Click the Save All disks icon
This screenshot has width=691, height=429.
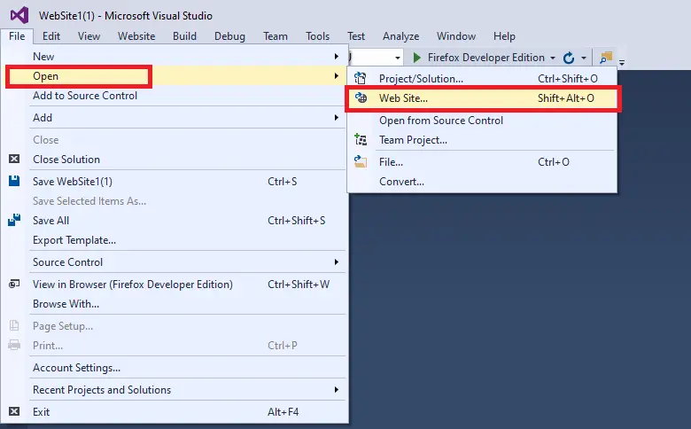tap(14, 220)
